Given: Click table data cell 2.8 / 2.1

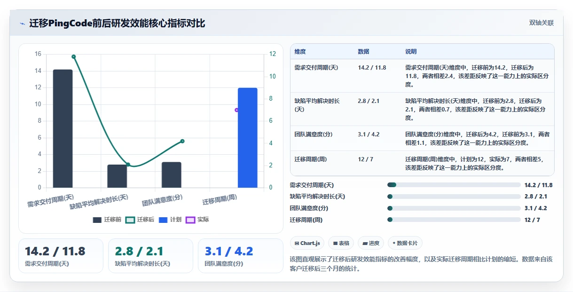Looking at the screenshot, I should coord(368,101).
